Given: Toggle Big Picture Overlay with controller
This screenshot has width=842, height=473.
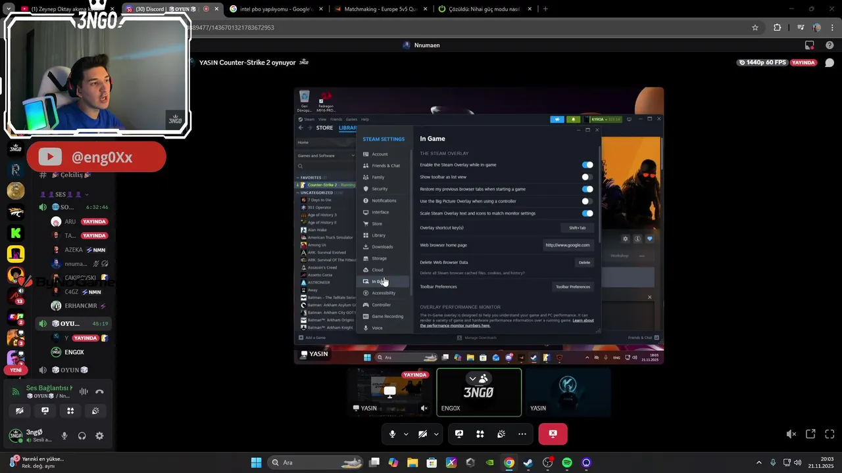Looking at the screenshot, I should 587,201.
